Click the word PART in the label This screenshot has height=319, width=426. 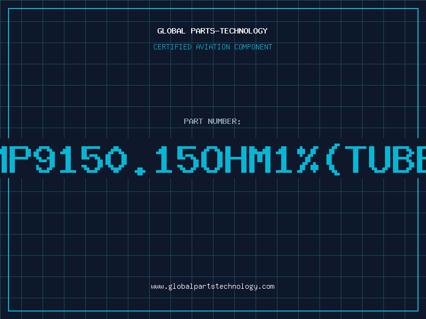tap(193, 121)
